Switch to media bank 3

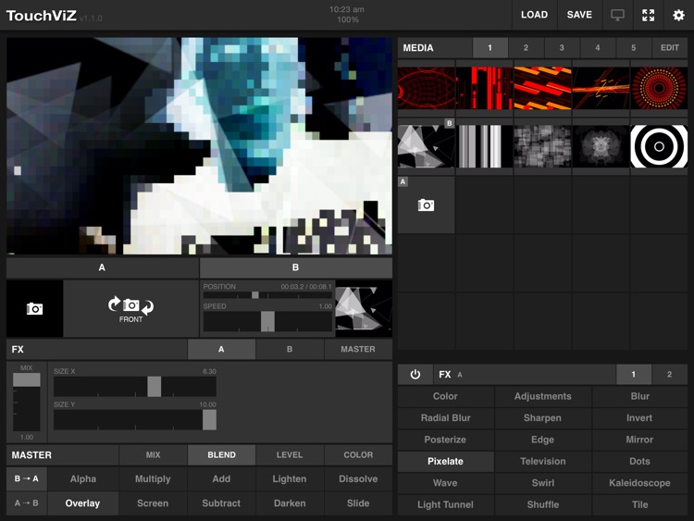(x=562, y=48)
